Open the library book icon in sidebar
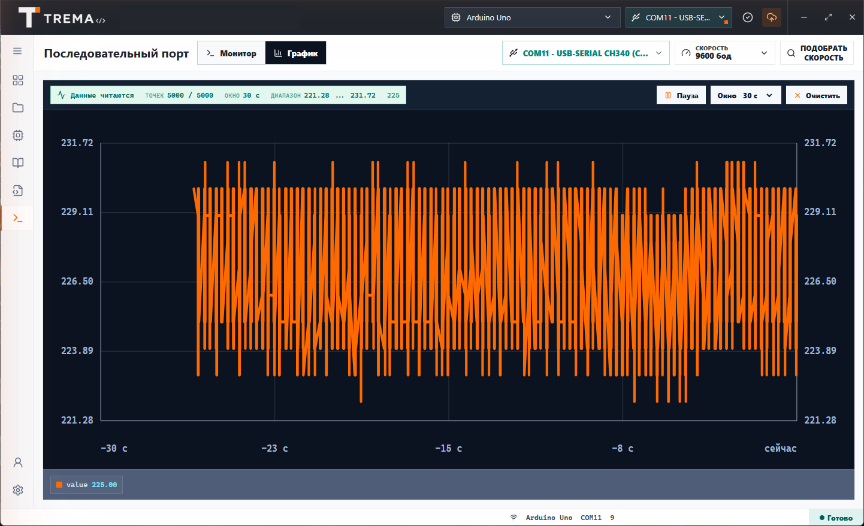This screenshot has width=864, height=526. [x=18, y=163]
